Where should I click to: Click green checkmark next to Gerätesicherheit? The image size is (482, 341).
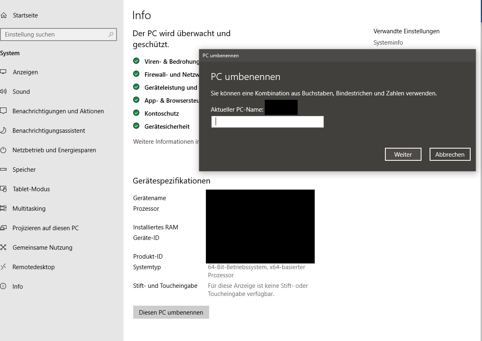pyautogui.click(x=136, y=126)
